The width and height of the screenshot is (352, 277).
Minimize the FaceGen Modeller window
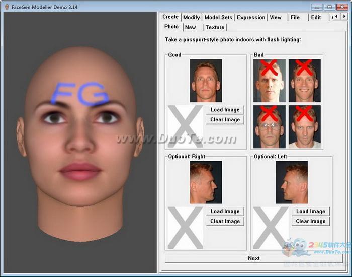coord(317,7)
